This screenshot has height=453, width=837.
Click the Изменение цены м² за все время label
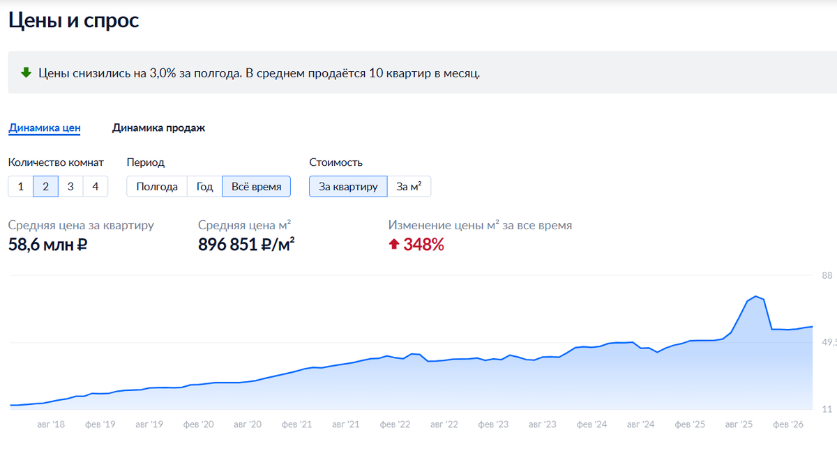point(480,225)
